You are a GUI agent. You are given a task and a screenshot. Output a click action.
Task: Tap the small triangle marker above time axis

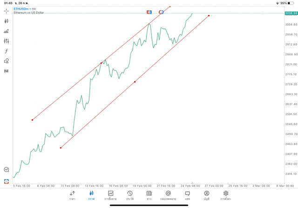192,183
